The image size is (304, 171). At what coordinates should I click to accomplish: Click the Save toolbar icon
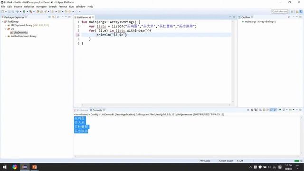click(9, 11)
